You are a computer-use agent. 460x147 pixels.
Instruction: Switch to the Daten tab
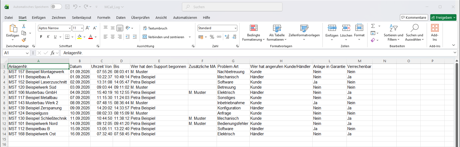pyautogui.click(x=121, y=17)
